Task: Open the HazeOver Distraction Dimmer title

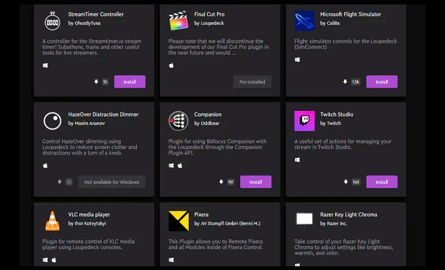Action: (103, 114)
